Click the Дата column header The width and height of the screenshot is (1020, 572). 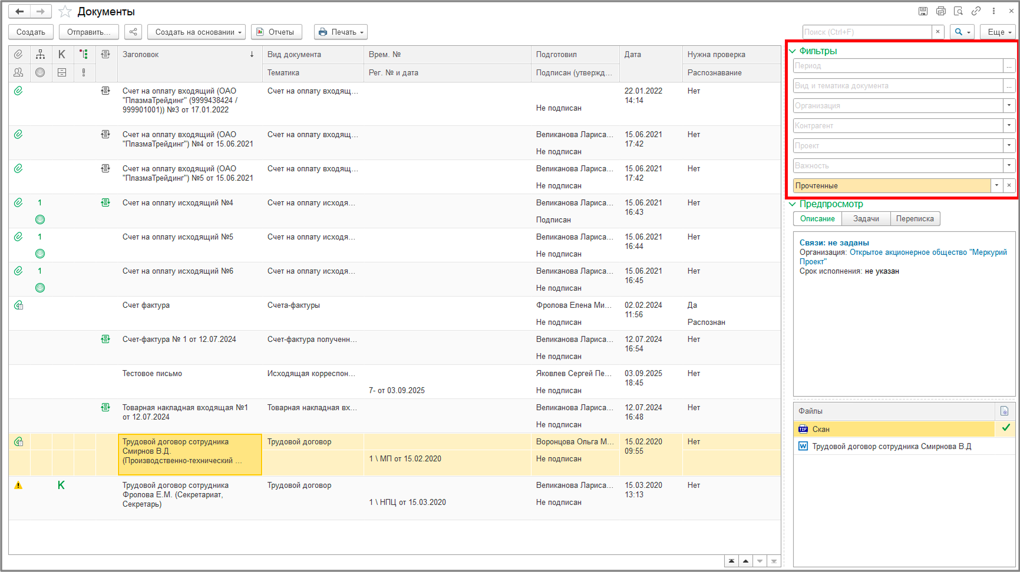pos(651,55)
